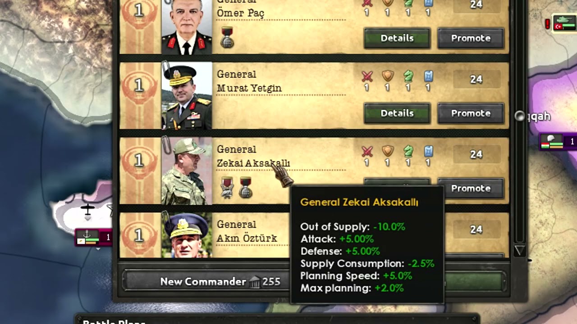The width and height of the screenshot is (577, 324).
Task: Promote General Zekai Aksakallı
Action: coord(471,188)
